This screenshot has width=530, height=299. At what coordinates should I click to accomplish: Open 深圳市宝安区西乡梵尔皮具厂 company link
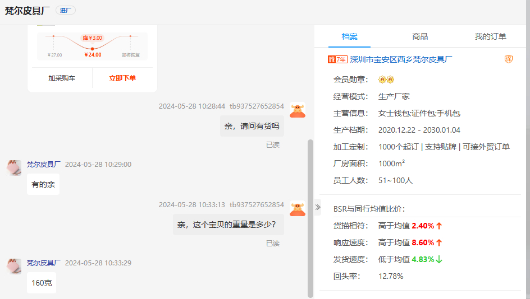coord(401,59)
